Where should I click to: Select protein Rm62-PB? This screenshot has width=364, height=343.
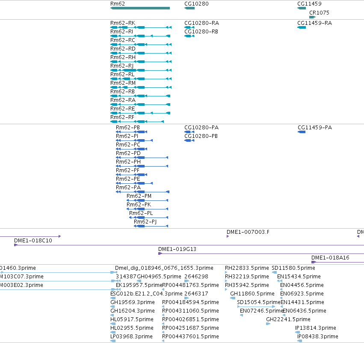[131, 132]
